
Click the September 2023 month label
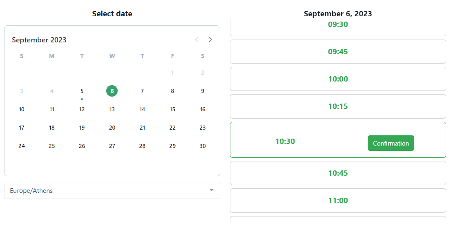coord(39,40)
